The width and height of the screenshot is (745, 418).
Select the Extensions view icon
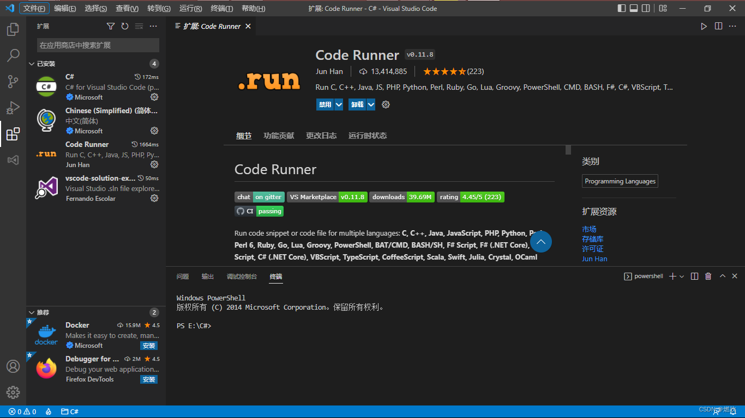pyautogui.click(x=13, y=134)
